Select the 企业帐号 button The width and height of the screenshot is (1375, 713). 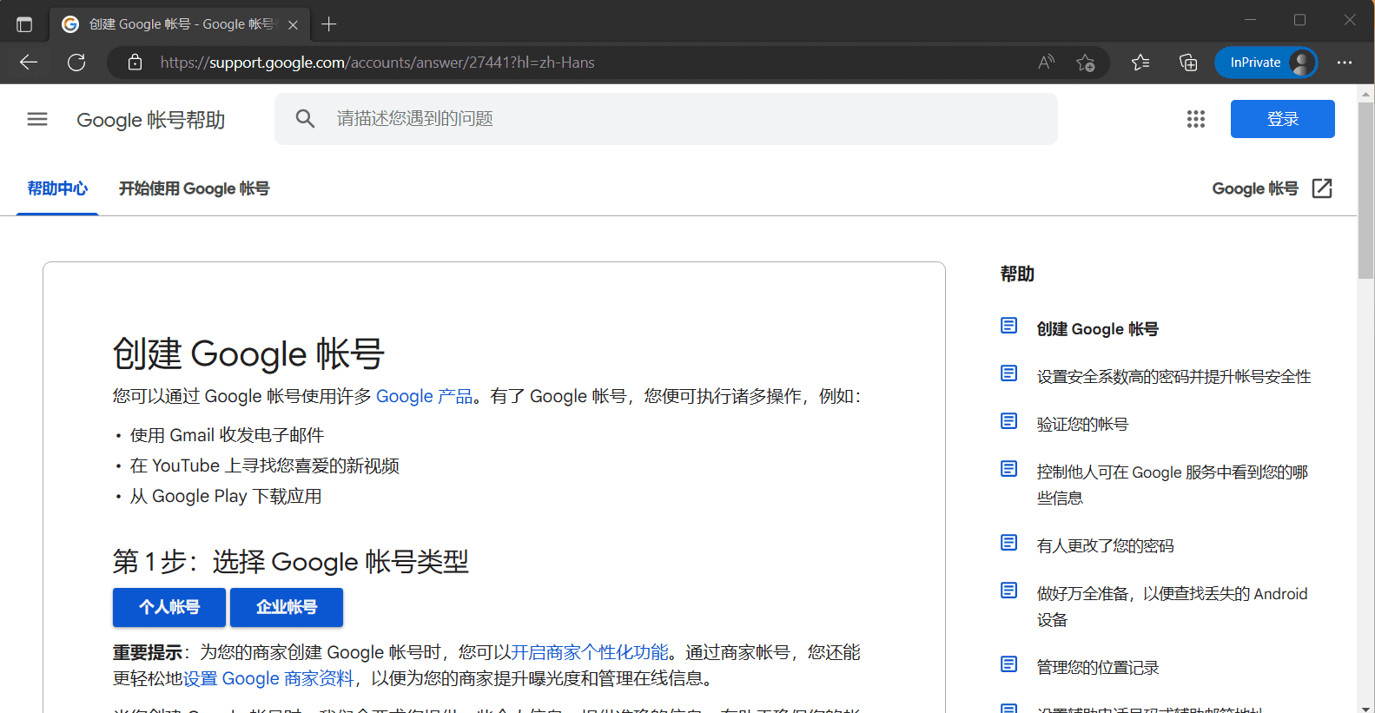(287, 607)
